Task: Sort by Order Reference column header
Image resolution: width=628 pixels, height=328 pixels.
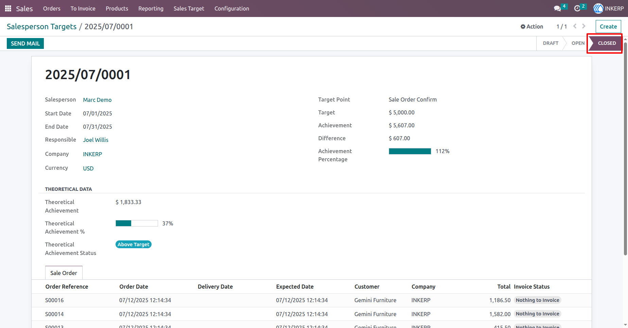Action: [x=67, y=287]
